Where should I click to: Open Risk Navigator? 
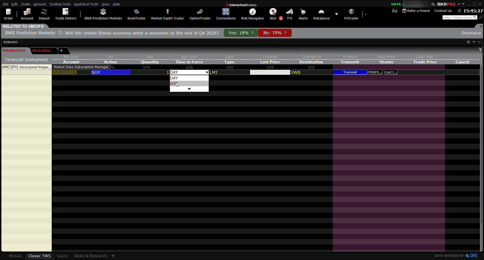[252, 14]
